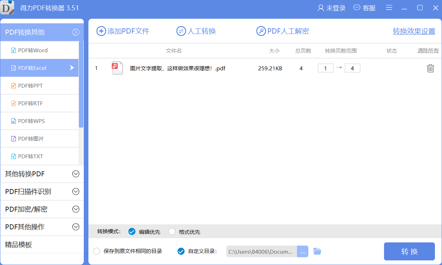
Task: Click the PDF file type icon in row 1
Action: click(x=117, y=68)
